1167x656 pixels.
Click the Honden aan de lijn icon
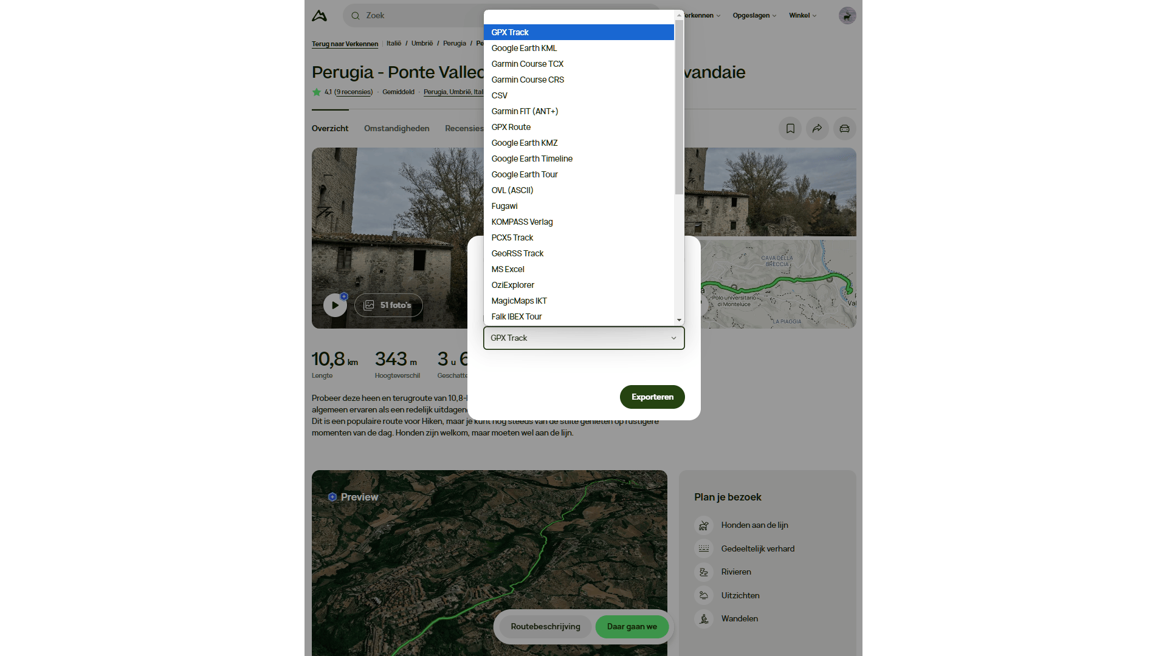click(x=703, y=525)
